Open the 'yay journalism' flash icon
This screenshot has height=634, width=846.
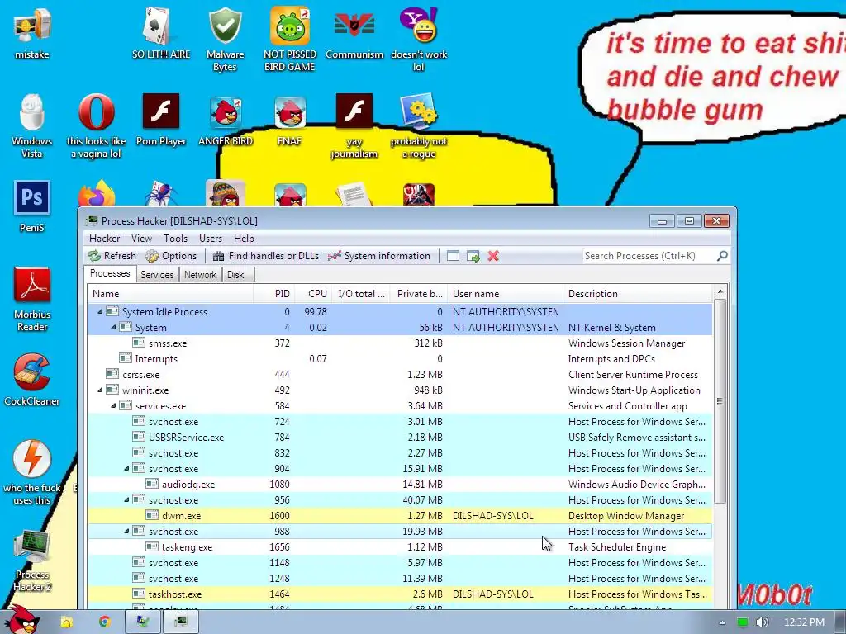coord(354,126)
